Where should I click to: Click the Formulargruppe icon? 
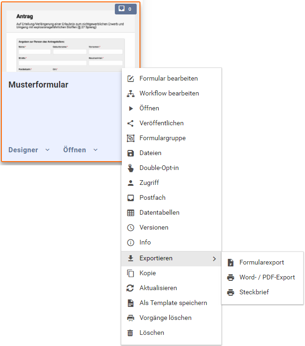click(131, 138)
